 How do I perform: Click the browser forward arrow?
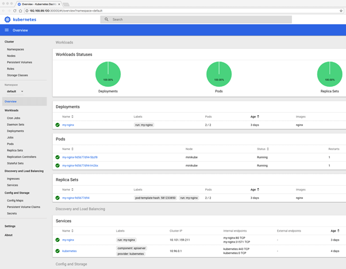(x=9, y=10)
